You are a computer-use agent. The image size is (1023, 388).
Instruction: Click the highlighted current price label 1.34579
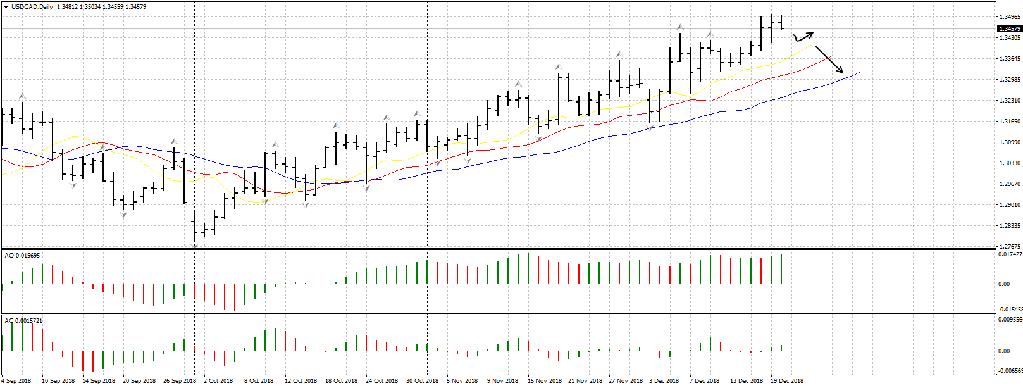click(x=1009, y=29)
